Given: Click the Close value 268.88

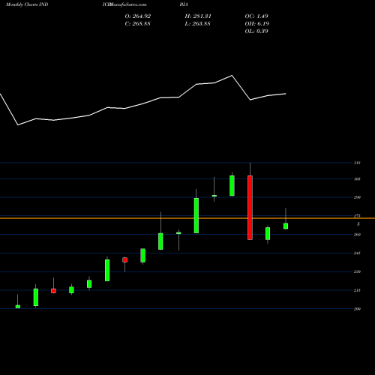Looking at the screenshot, I should tap(137, 24).
